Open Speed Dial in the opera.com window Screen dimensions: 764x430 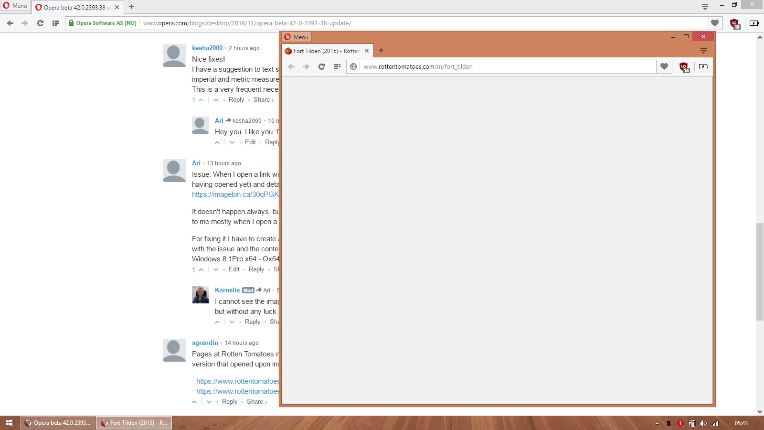(56, 23)
